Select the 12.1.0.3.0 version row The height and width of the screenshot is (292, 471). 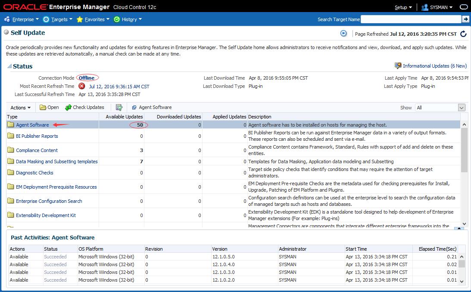coord(234,272)
